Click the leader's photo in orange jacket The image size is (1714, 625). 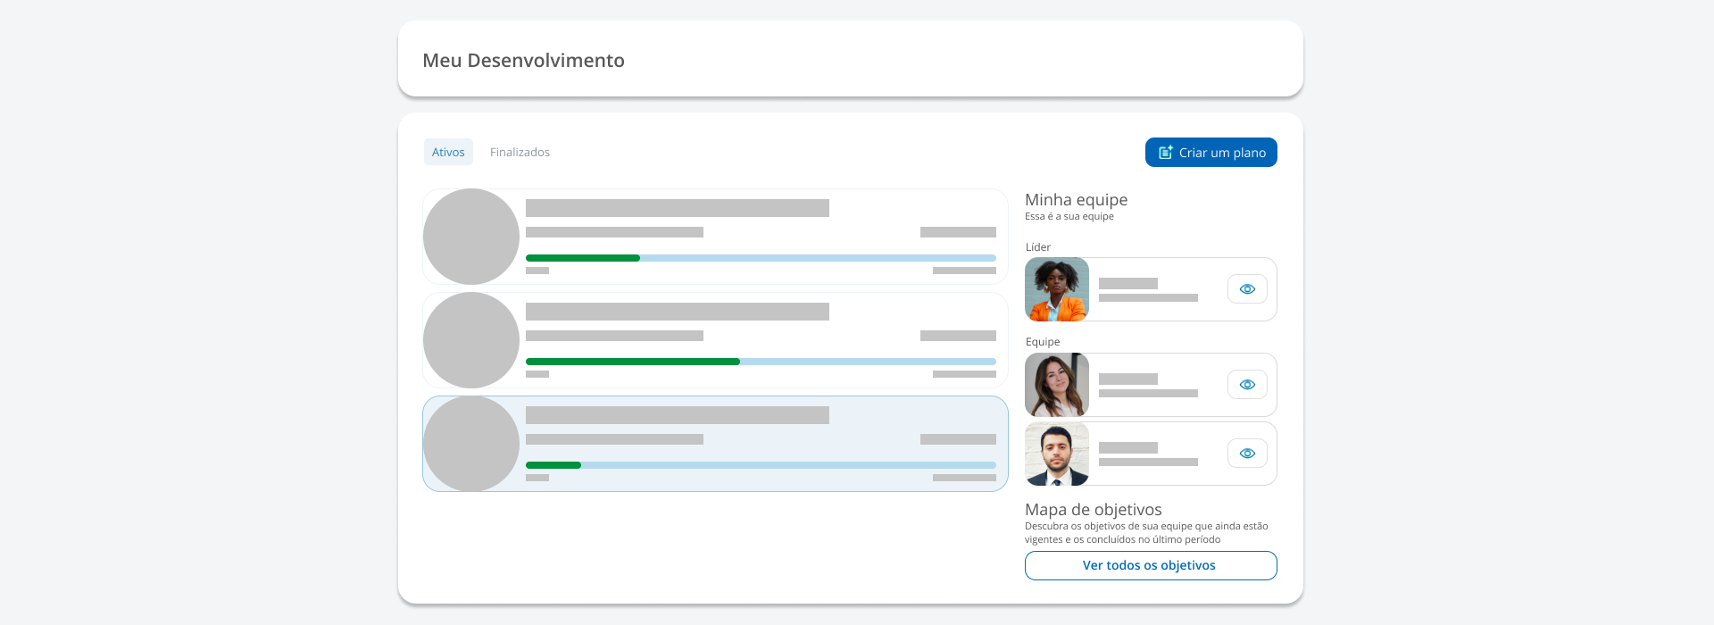pyautogui.click(x=1057, y=289)
